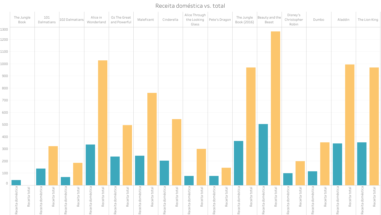The width and height of the screenshot is (381, 215).
Task: Click the 'Dumbo' column header
Action: pyautogui.click(x=319, y=20)
